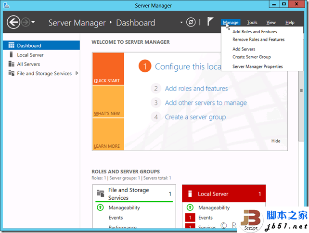Choose Server Manager Properties
This screenshot has height=233, width=309.
pos(257,66)
